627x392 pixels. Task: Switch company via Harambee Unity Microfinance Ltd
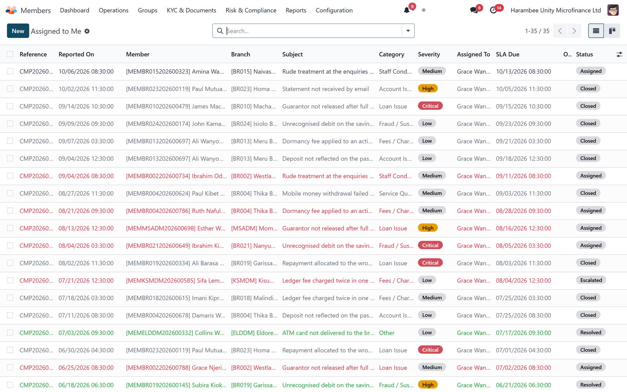556,10
